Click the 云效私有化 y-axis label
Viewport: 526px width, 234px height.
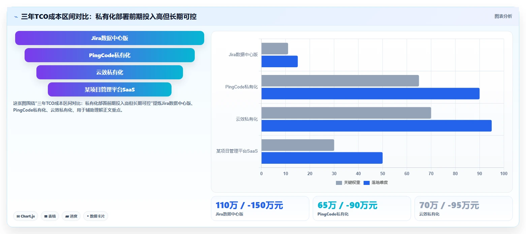pyautogui.click(x=247, y=119)
